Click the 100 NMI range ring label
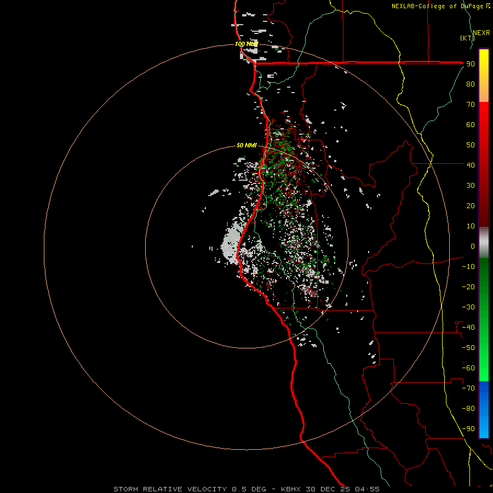The width and height of the screenshot is (493, 493). click(246, 44)
